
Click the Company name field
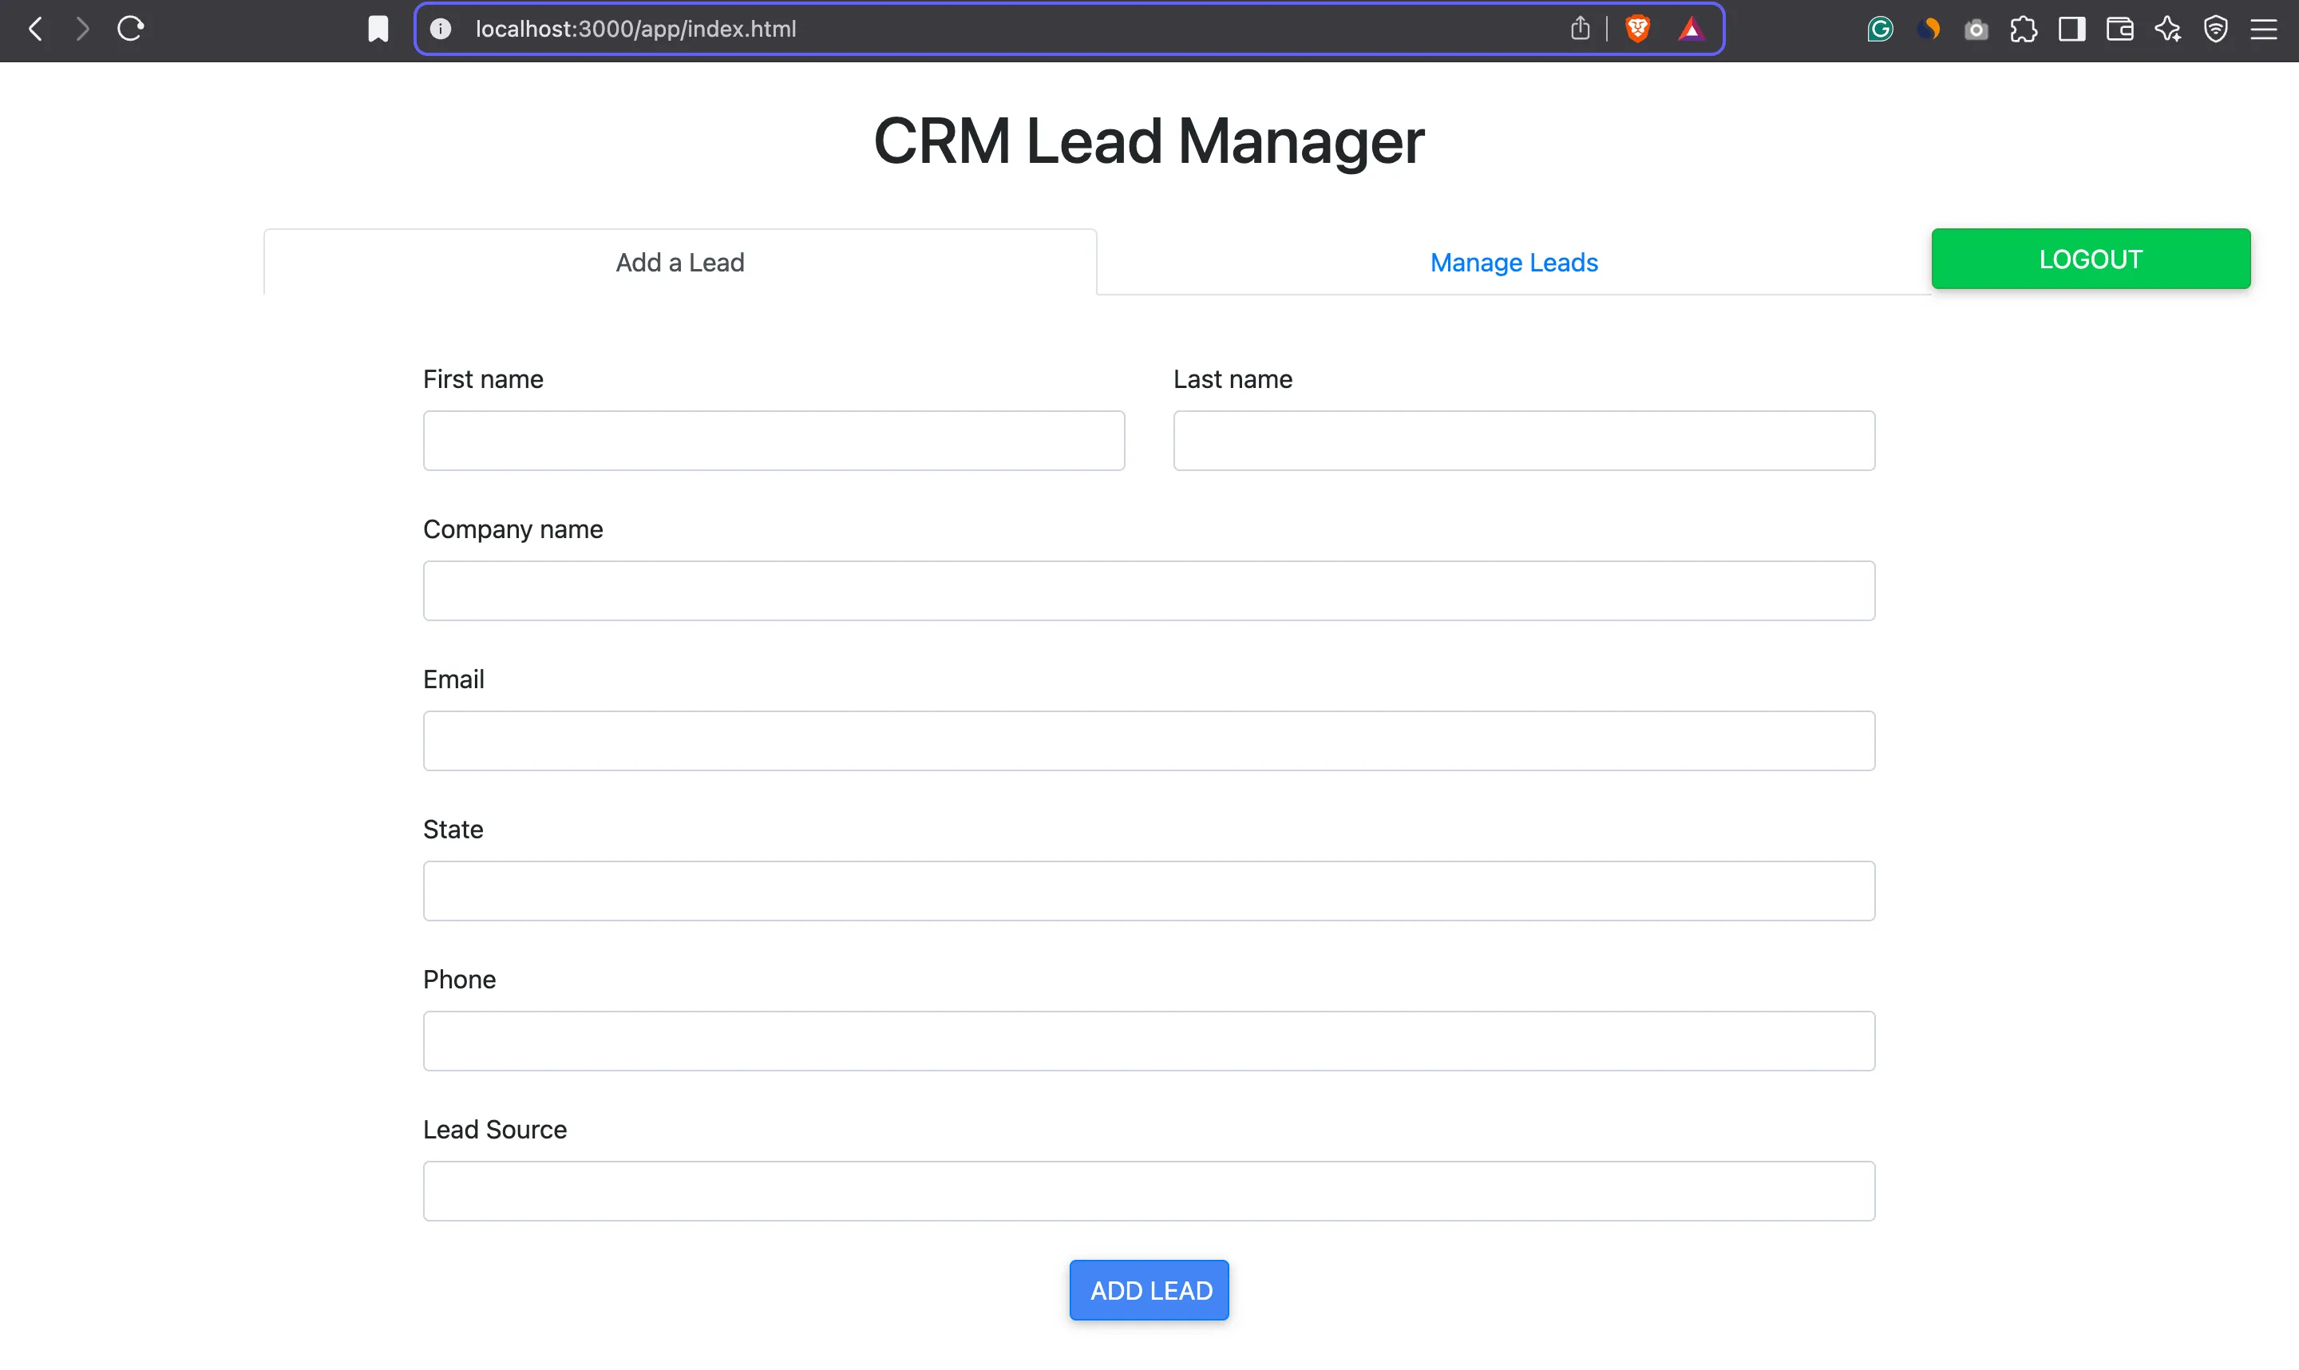pyautogui.click(x=1149, y=591)
